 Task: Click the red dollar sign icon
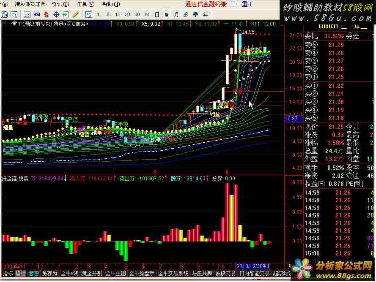point(47,15)
